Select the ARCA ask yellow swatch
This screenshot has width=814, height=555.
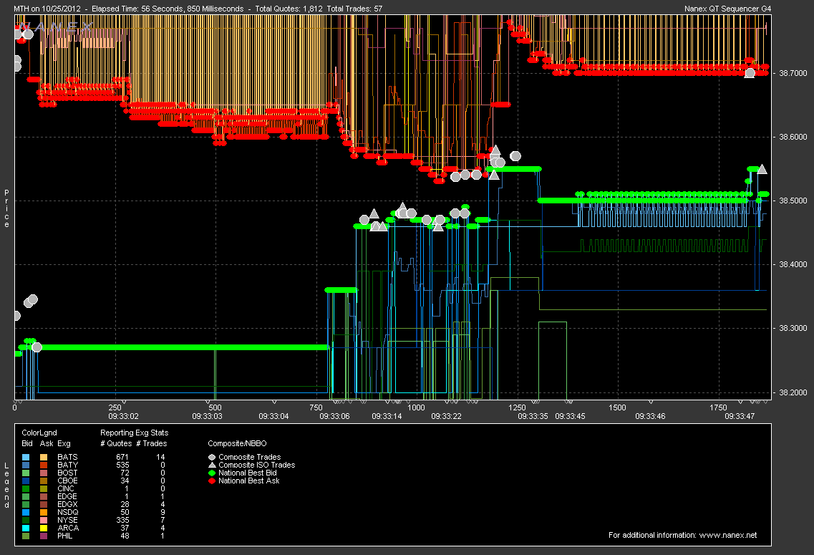click(x=44, y=528)
